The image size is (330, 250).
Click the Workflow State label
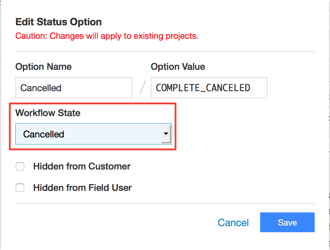[x=48, y=113]
